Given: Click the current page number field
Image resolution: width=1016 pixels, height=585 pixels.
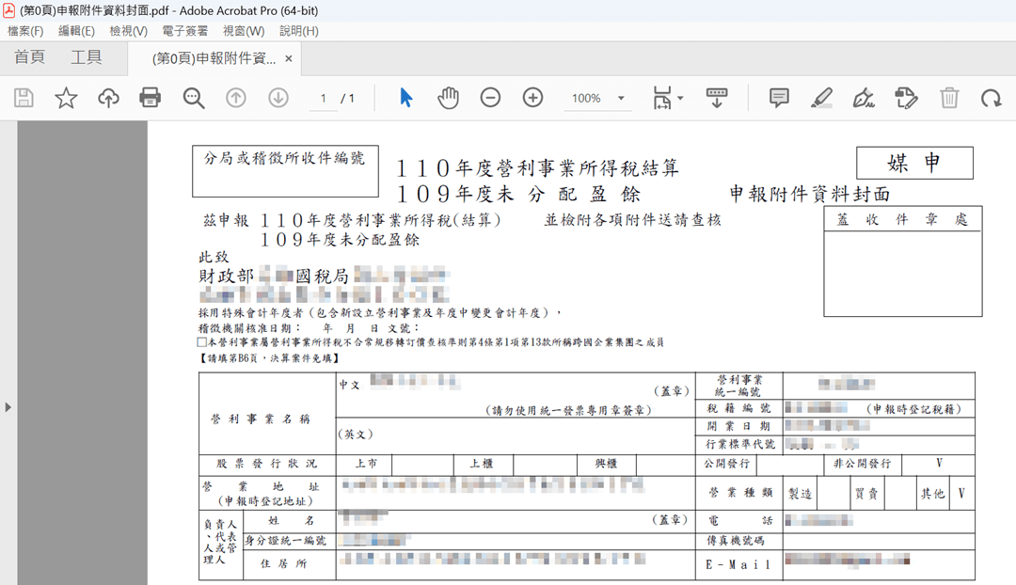Looking at the screenshot, I should pyautogui.click(x=324, y=99).
